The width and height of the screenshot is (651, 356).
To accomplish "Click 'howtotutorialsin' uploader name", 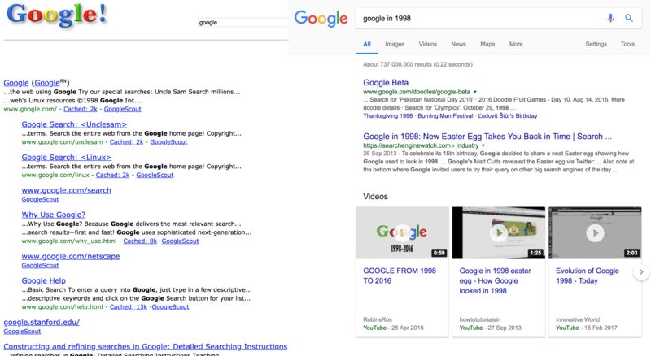I will pos(479,319).
